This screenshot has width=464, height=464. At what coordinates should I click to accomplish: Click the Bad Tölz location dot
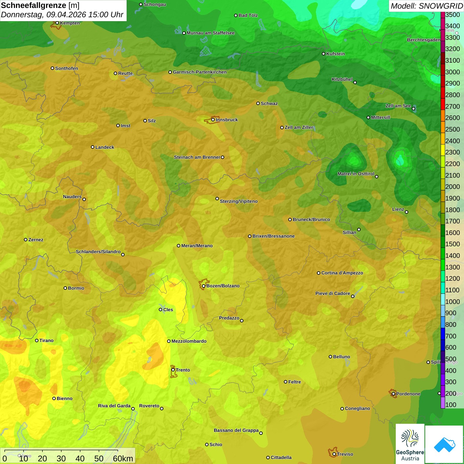pyautogui.click(x=236, y=16)
